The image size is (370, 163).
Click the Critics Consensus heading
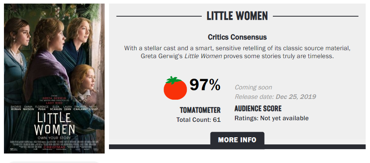coord(237,37)
